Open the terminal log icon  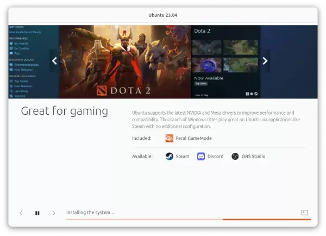(305, 213)
